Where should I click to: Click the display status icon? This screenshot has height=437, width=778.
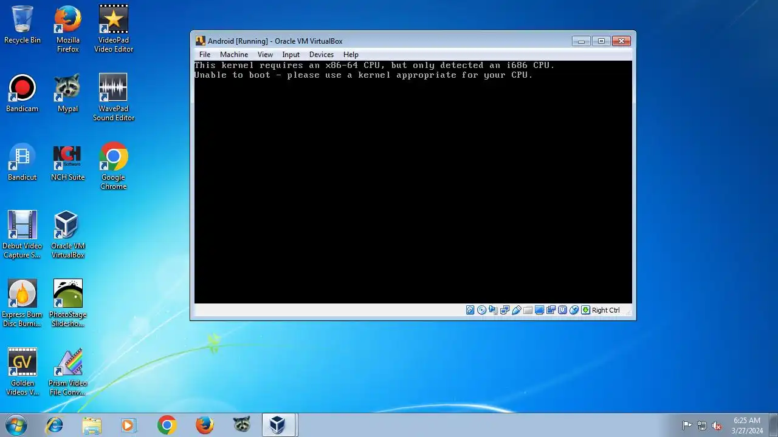(539, 310)
